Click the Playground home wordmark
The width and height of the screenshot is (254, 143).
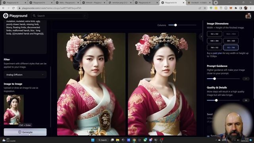(18, 16)
